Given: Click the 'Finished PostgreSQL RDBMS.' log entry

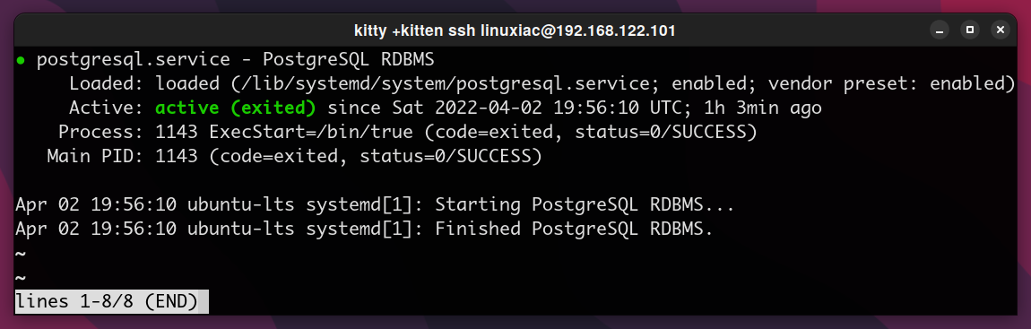Looking at the screenshot, I should [x=574, y=229].
